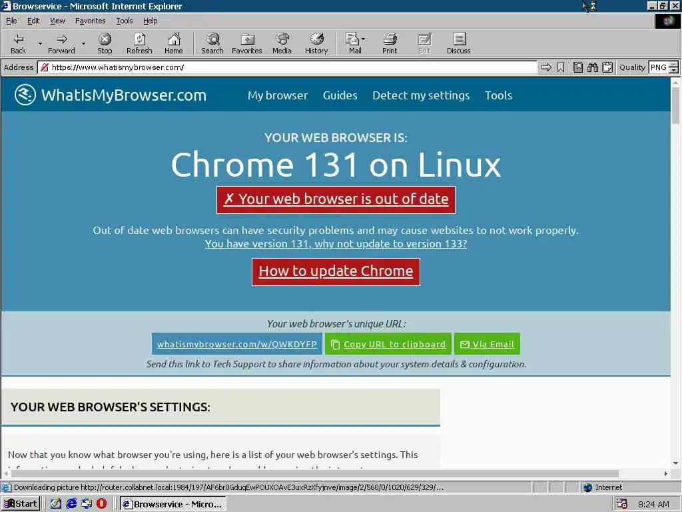Click the bookmarked-page icon in the Browservice bar
682x512 pixels.
pos(577,67)
